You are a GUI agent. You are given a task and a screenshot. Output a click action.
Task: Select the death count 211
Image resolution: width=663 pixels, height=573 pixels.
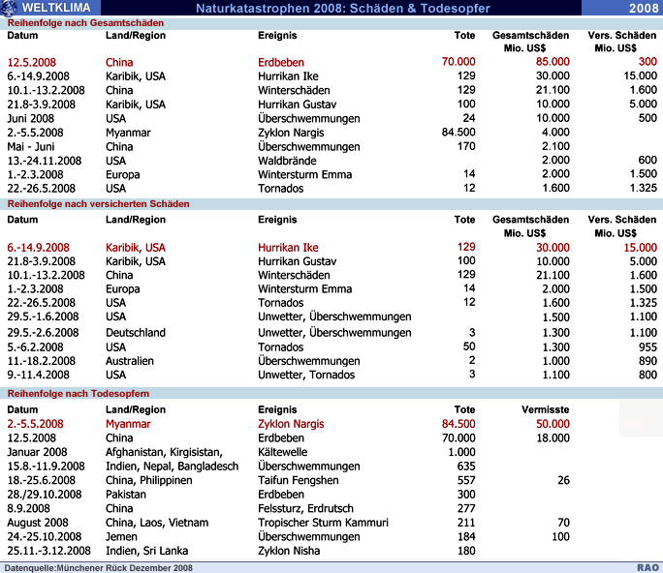coord(466,523)
